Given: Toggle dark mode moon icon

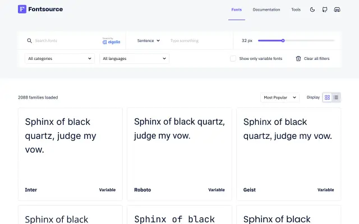Looking at the screenshot, I should (312, 10).
